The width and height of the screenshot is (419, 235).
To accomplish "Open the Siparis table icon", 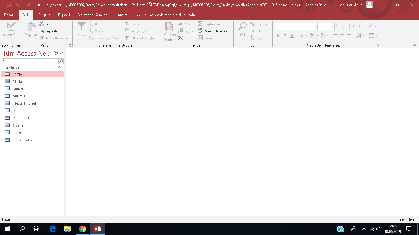I will pos(7,125).
